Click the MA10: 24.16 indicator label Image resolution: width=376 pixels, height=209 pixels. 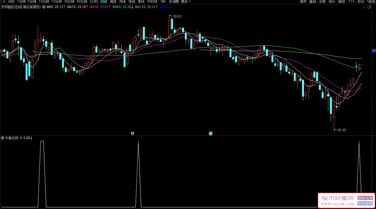(77, 7)
